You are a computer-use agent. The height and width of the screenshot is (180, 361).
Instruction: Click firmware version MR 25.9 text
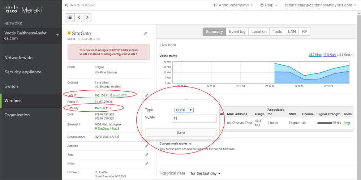point(110,176)
